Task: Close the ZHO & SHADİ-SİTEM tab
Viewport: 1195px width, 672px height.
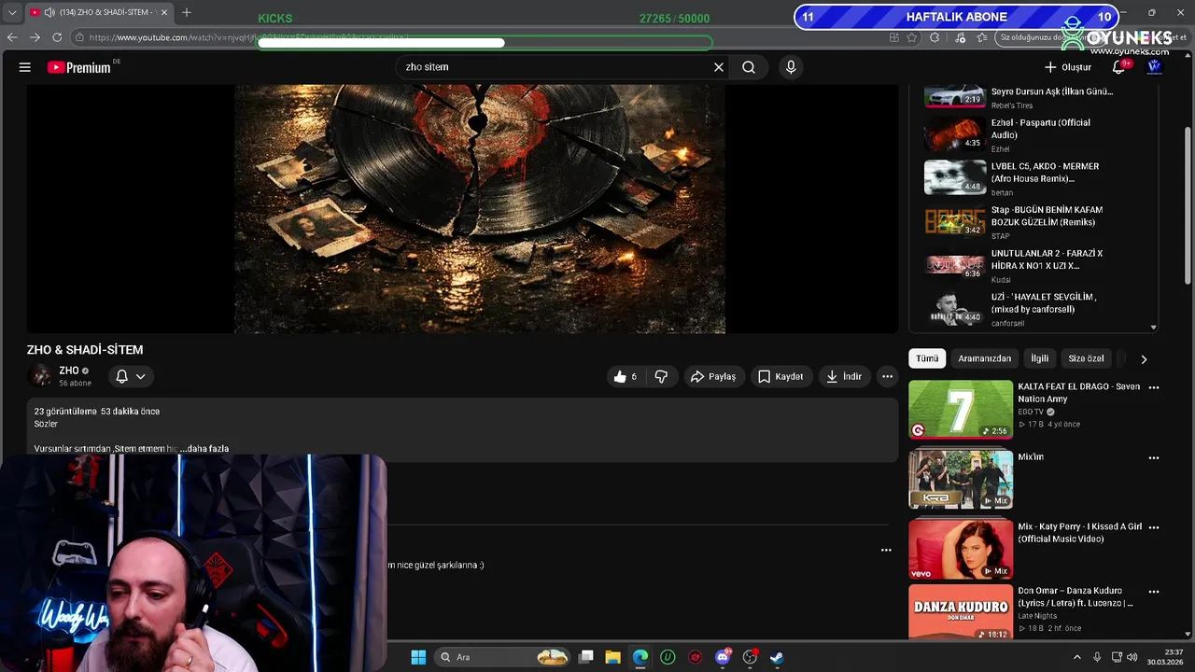Action: coord(164,12)
